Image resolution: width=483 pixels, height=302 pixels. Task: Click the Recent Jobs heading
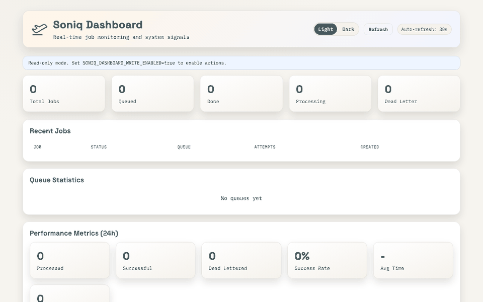pyautogui.click(x=50, y=131)
